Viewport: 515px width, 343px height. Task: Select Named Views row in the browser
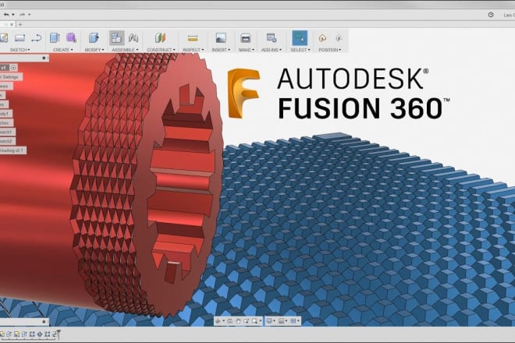[x=6, y=87]
